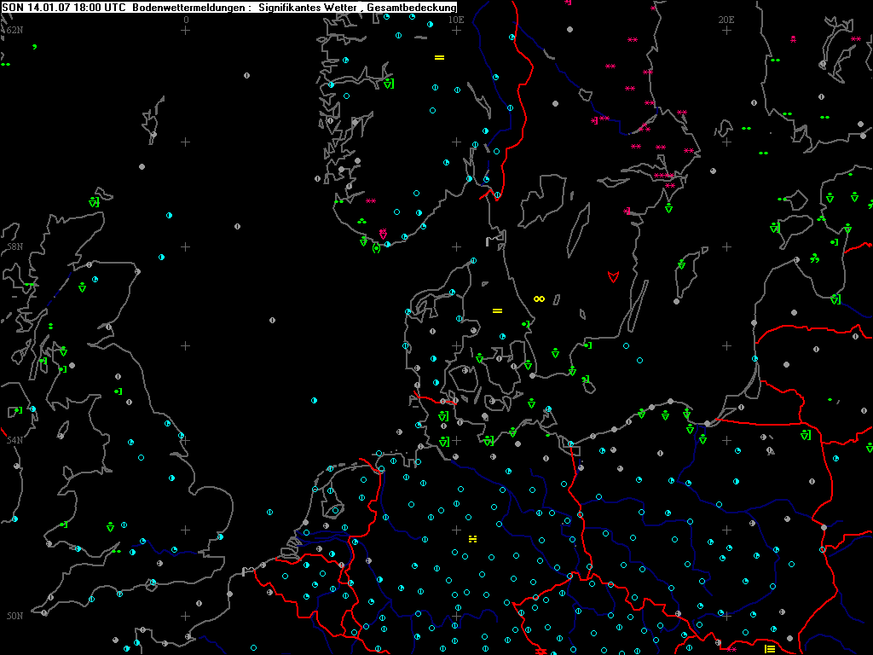The image size is (873, 655).
Task: Click the map title header text
Action: point(230,8)
